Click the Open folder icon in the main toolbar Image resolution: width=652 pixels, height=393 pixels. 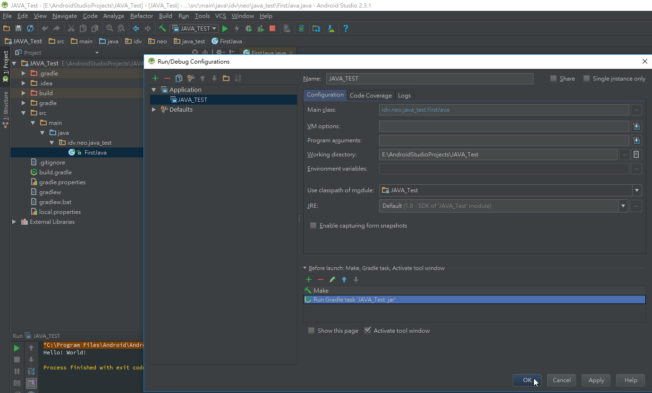coord(7,28)
